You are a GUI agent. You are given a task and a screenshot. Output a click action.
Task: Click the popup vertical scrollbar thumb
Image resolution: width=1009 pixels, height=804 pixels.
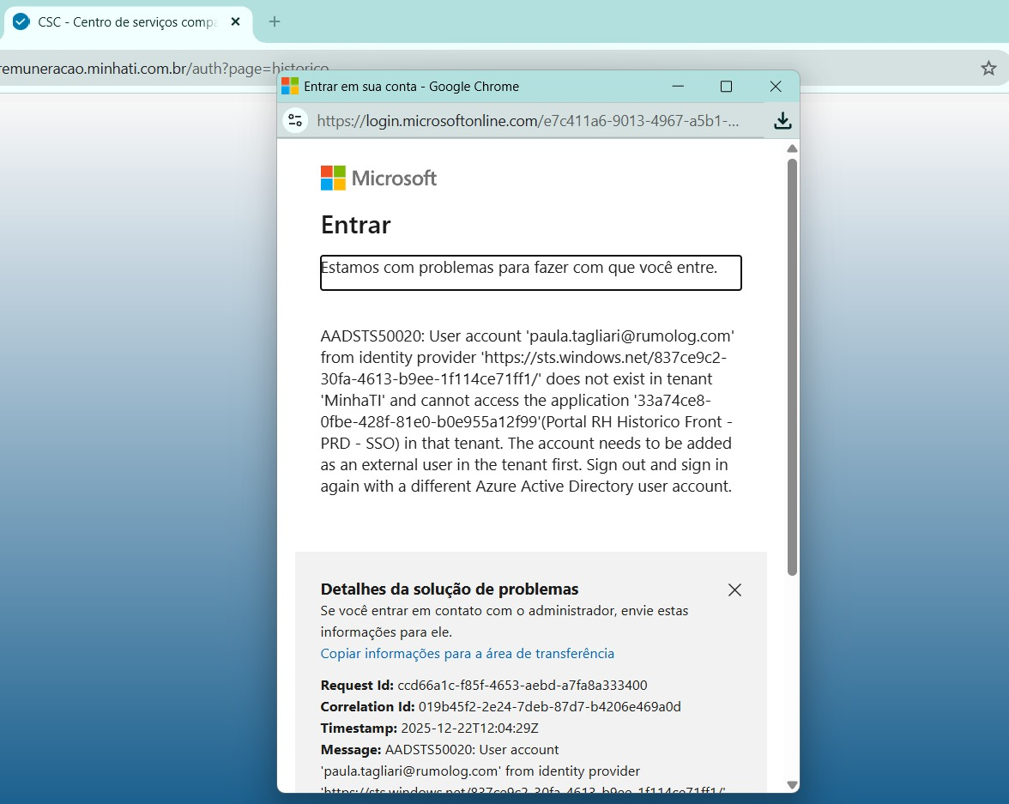click(792, 367)
